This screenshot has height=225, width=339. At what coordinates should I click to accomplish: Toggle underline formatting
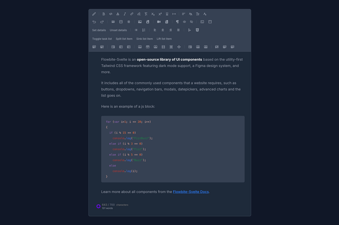(x=167, y=14)
